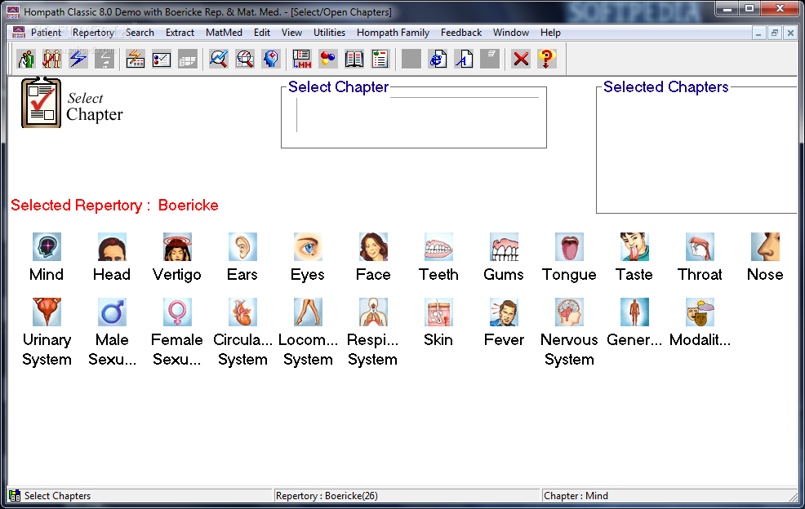Select the Male Sexual System chapter

point(112,312)
